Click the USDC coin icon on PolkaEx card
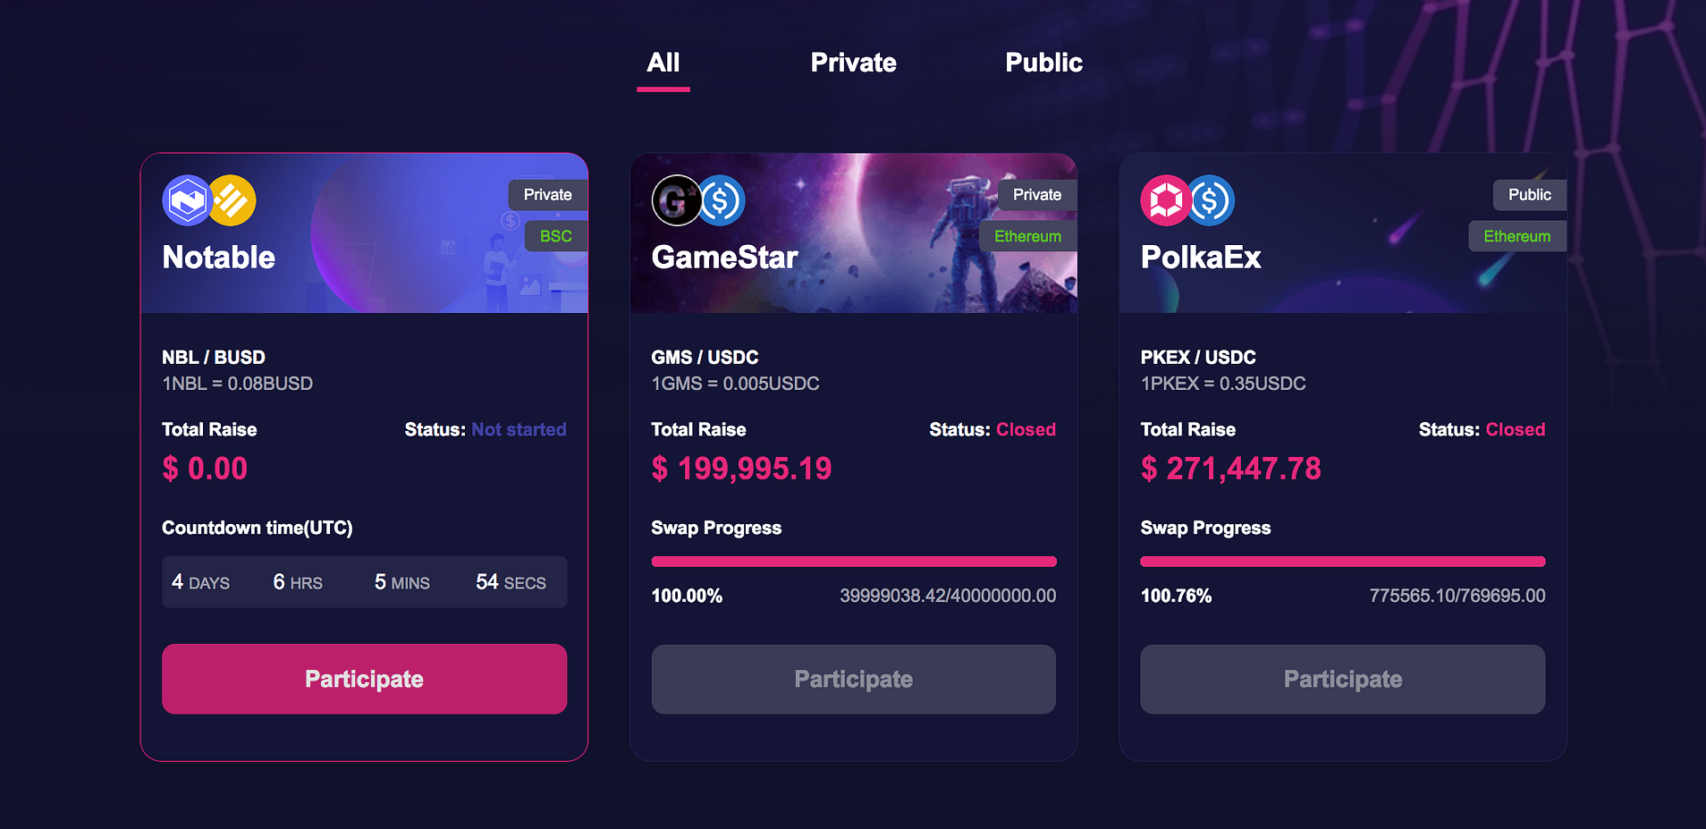Viewport: 1706px width, 829px height. [1212, 200]
